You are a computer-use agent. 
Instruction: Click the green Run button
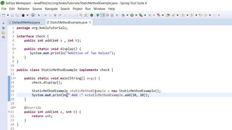tap(132, 15)
